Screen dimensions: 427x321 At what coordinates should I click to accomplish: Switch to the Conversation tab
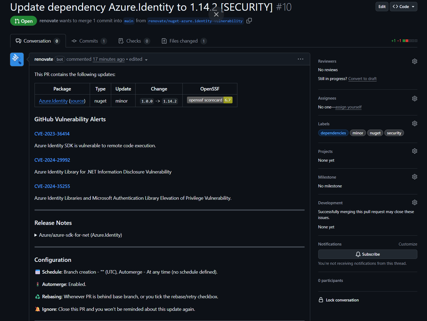(x=38, y=41)
